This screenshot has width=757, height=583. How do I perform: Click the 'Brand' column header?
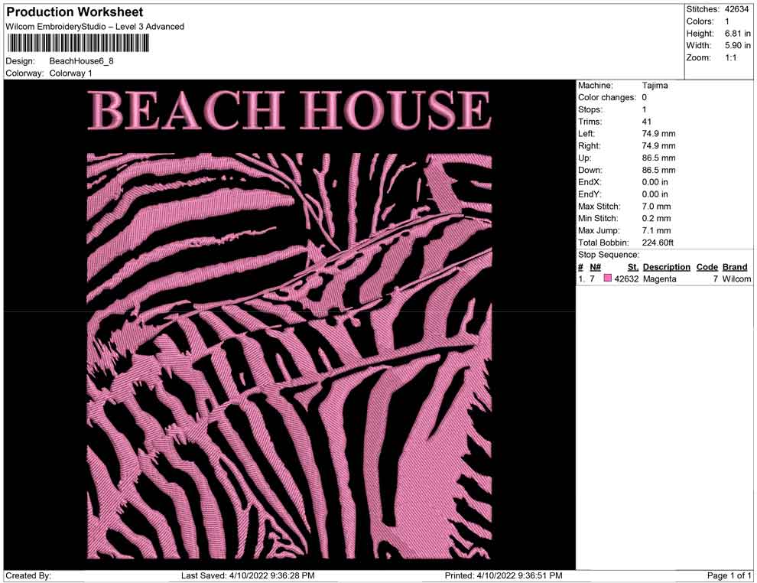[734, 267]
